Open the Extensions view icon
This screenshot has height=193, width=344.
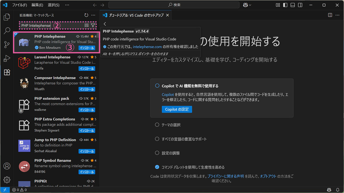[x=7, y=72]
